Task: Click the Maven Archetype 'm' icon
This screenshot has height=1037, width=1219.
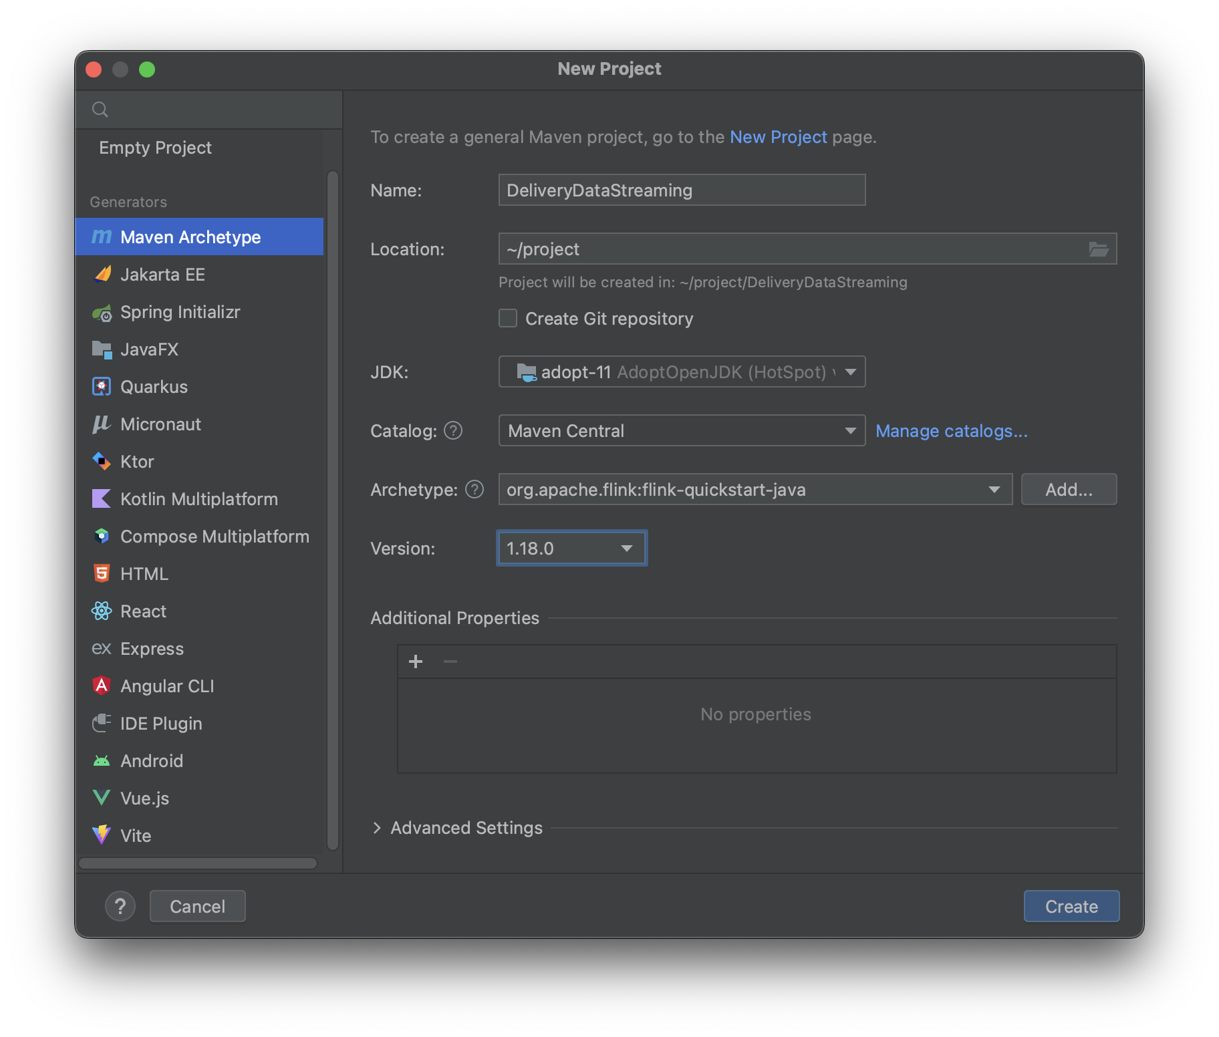Action: (x=102, y=237)
